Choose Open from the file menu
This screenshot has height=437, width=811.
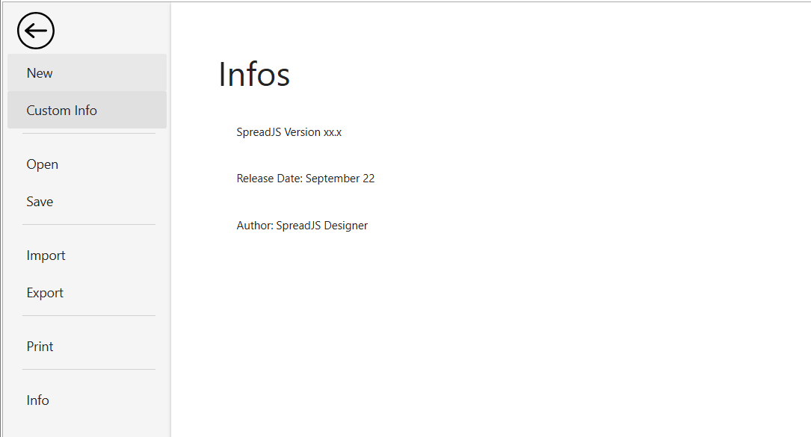87,164
